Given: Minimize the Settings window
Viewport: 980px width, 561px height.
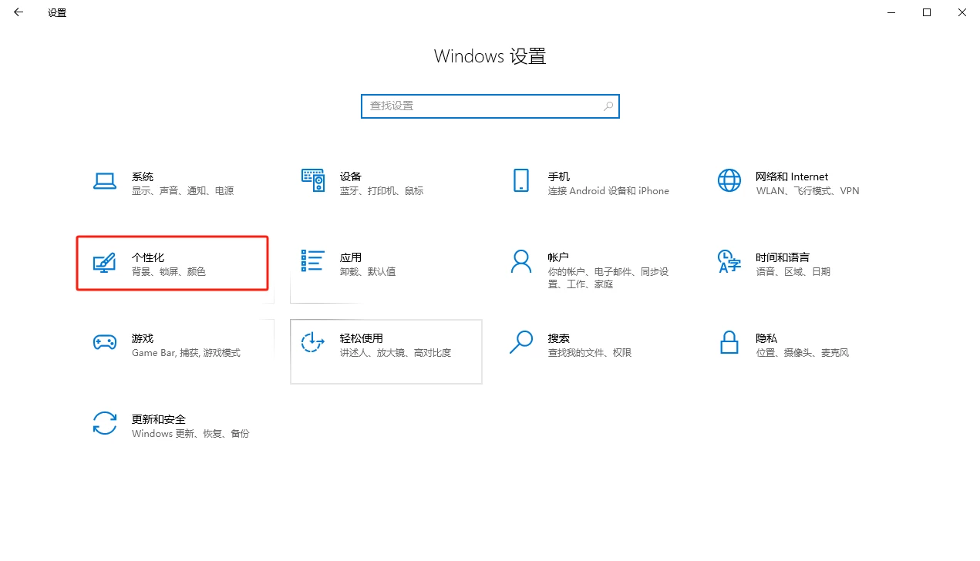Looking at the screenshot, I should (891, 12).
